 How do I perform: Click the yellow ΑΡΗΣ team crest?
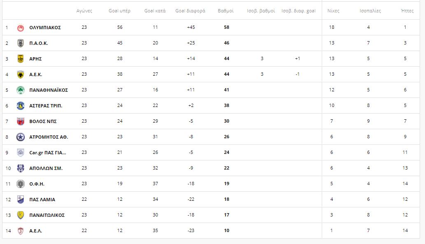pyautogui.click(x=21, y=59)
